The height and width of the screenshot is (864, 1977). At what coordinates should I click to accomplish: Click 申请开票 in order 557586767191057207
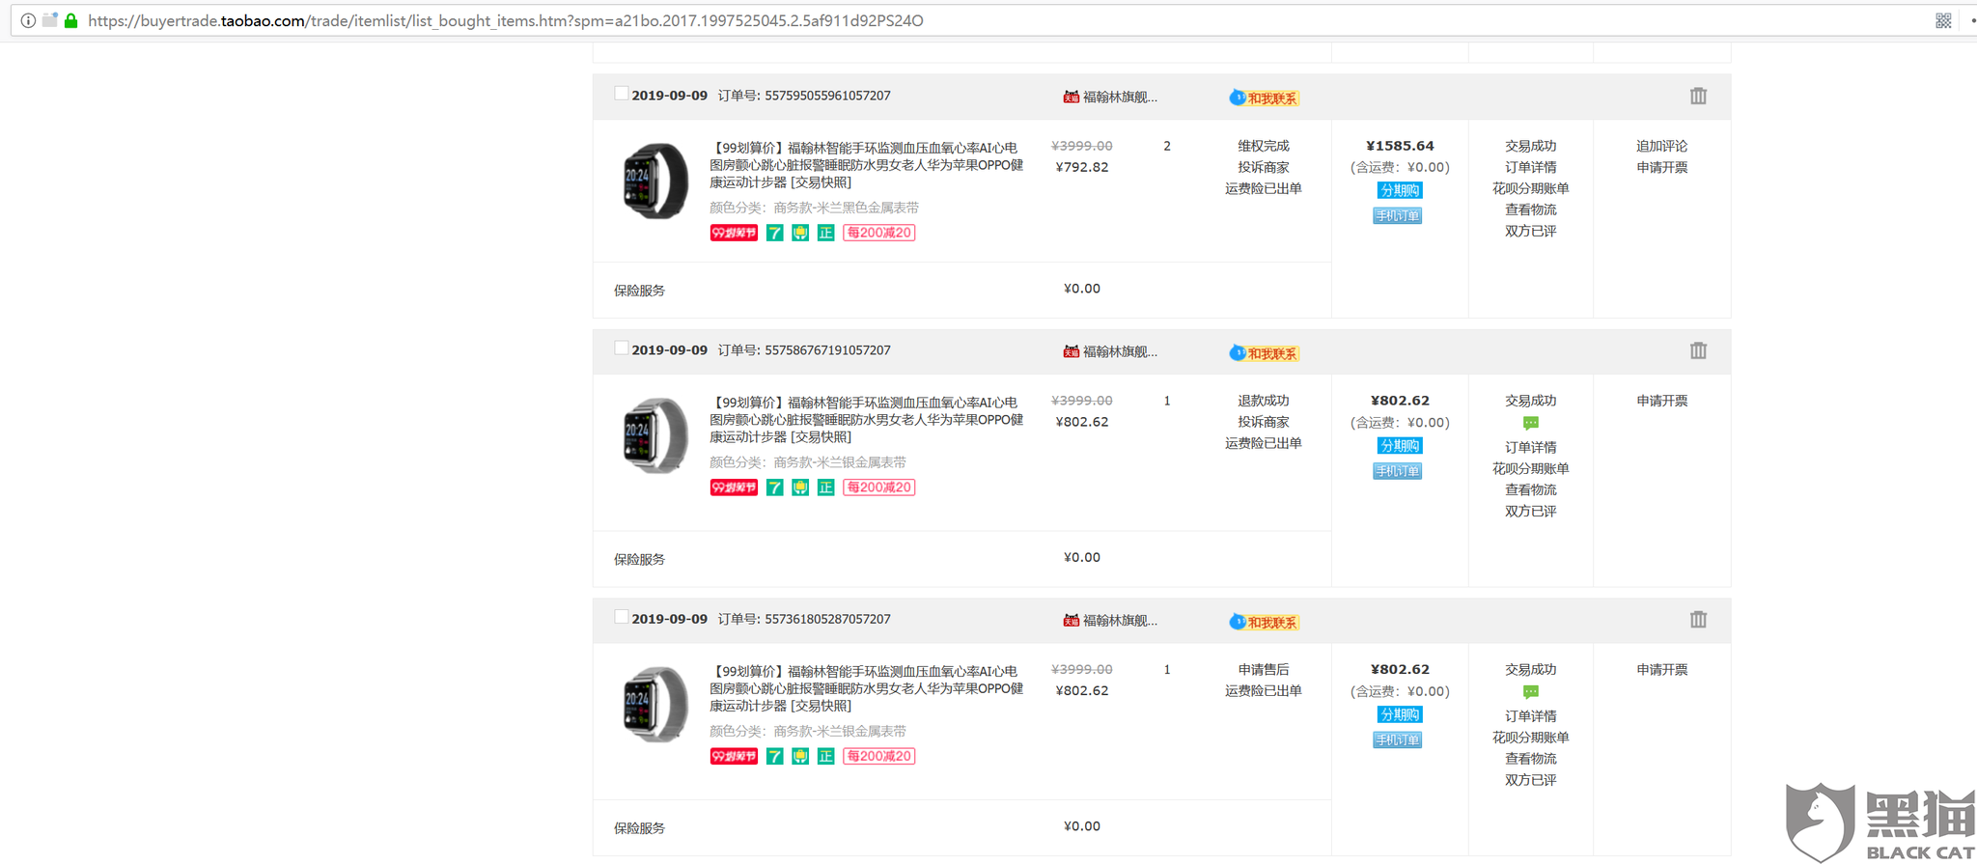(x=1661, y=401)
